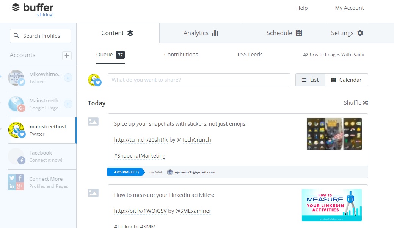
Task: Click the Twitter badge on mainstreethost avatar
Action: tap(22, 134)
